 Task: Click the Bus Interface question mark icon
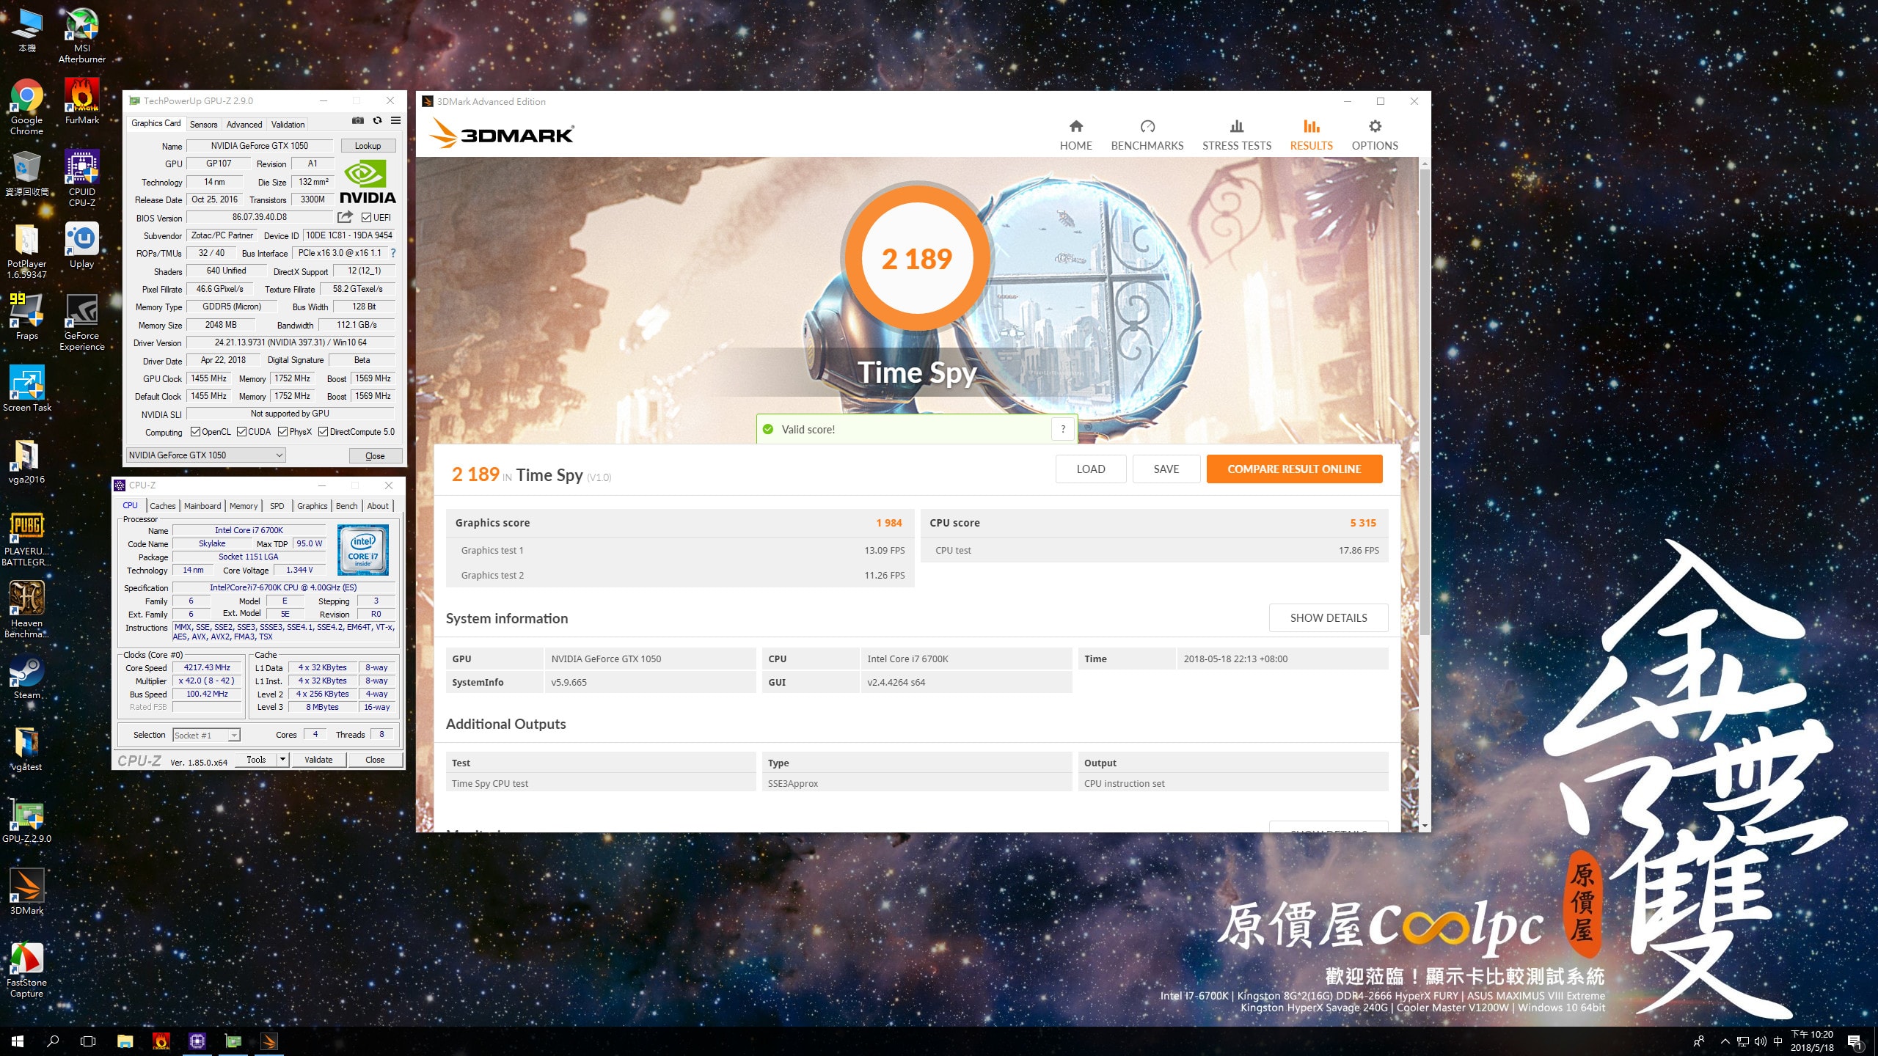point(393,253)
